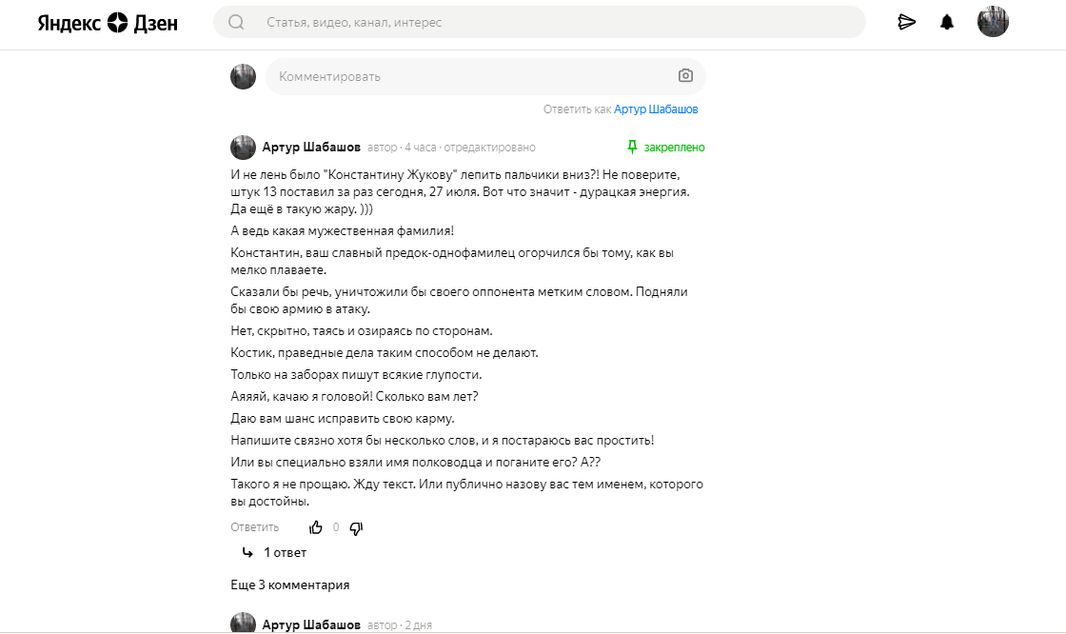Open your profile avatar in the top bar
Image resolution: width=1066 pixels, height=634 pixels.
pos(993,21)
